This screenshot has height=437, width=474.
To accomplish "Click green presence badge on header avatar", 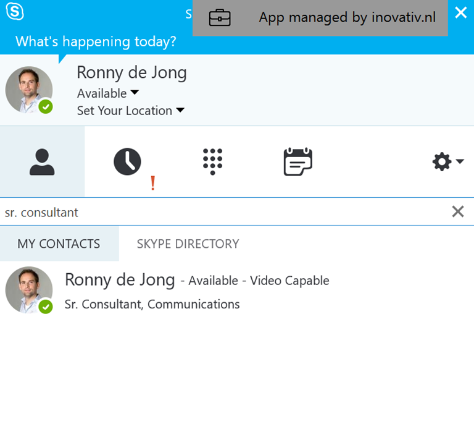I will tap(46, 107).
